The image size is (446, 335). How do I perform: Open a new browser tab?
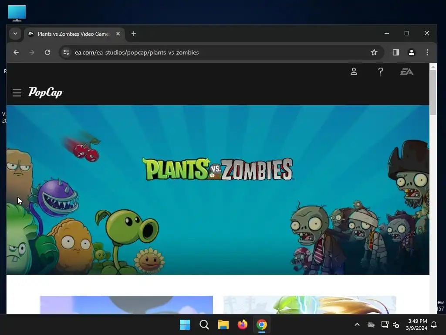pos(134,34)
